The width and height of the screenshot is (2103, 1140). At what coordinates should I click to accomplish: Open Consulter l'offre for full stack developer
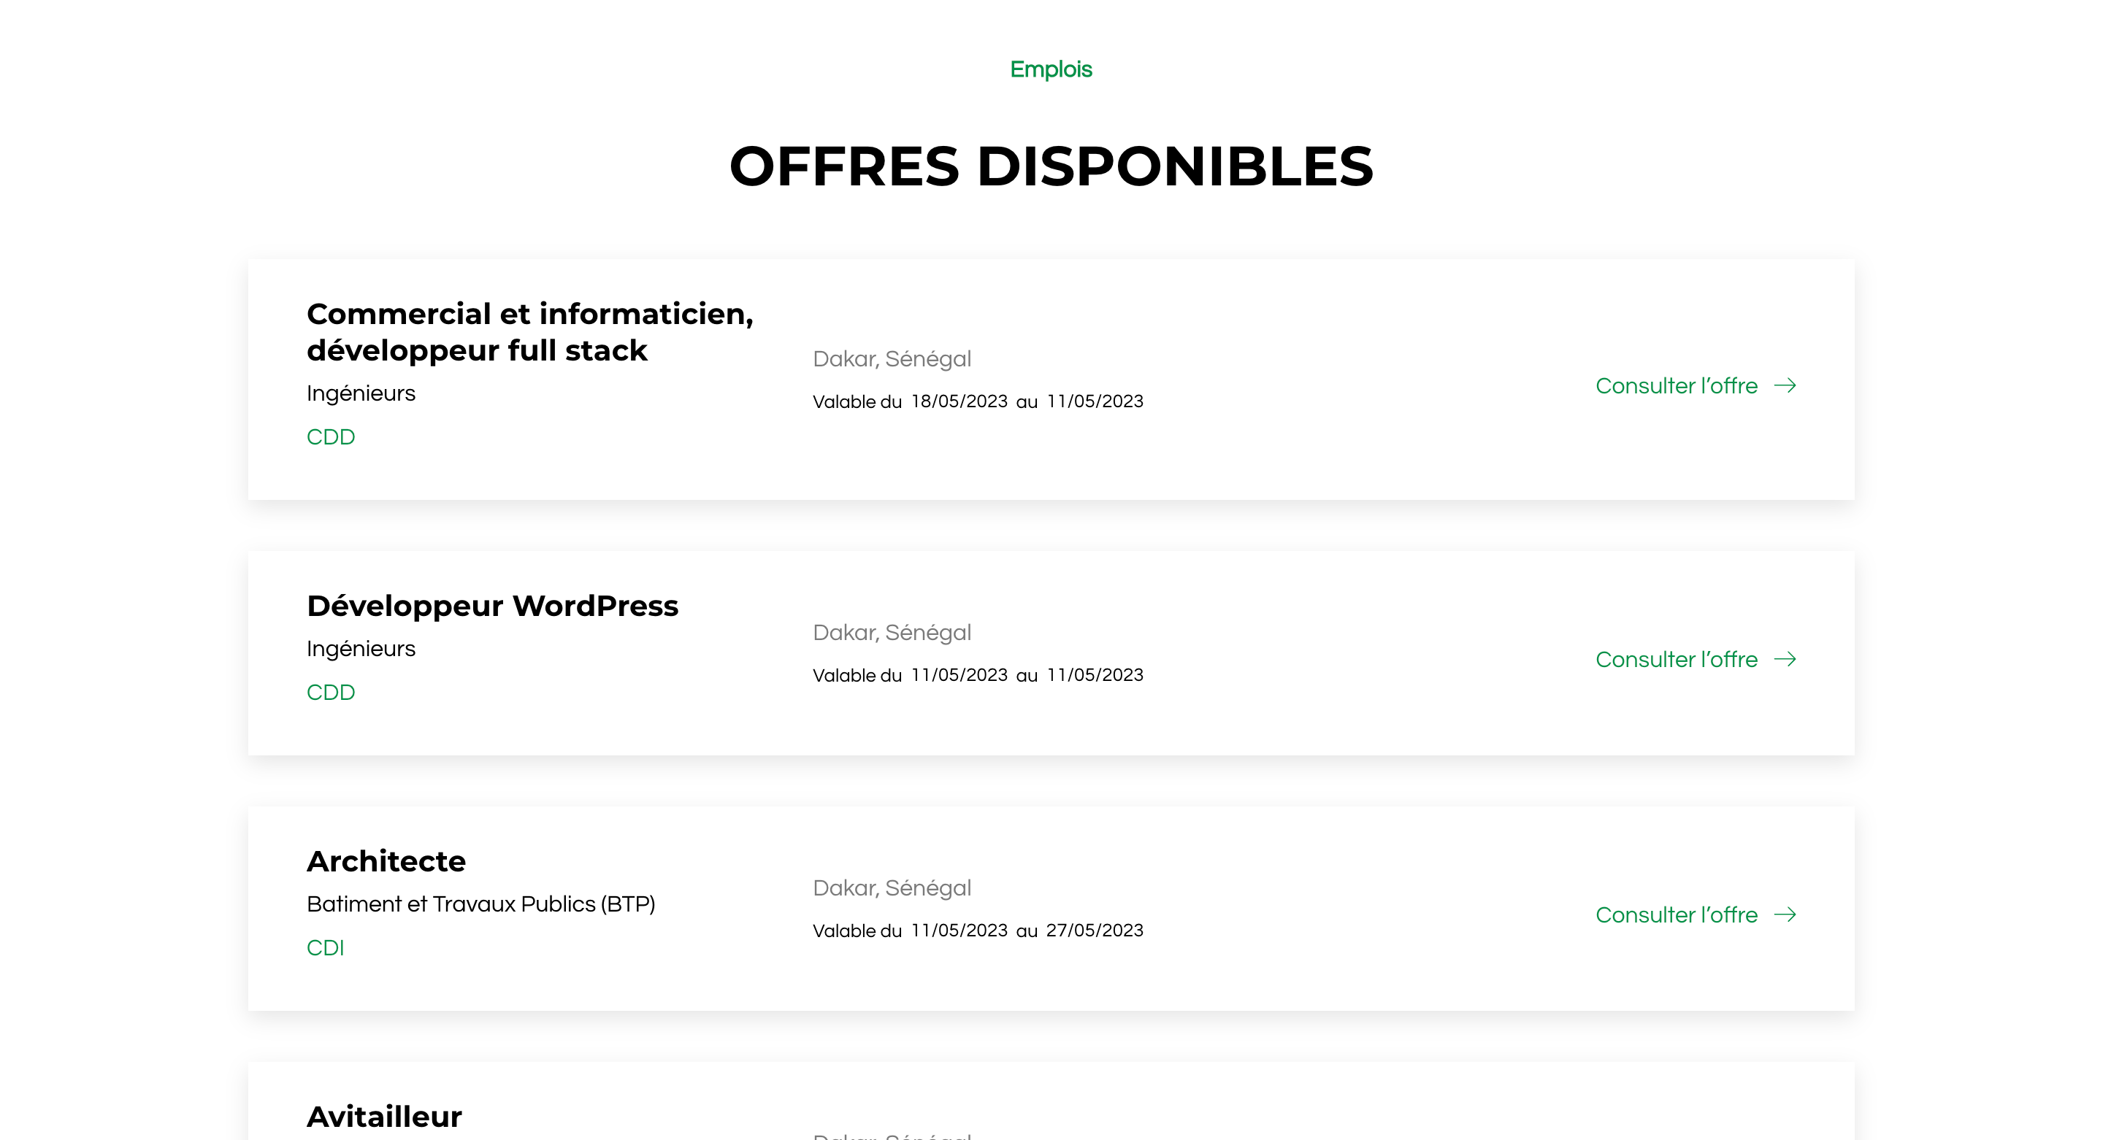click(x=1676, y=385)
